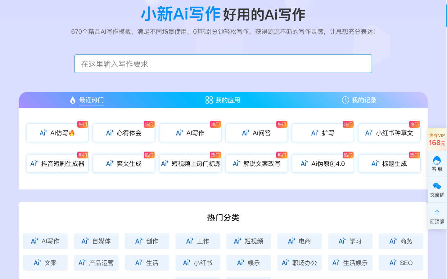Select the 最近热门 tab

(x=91, y=100)
